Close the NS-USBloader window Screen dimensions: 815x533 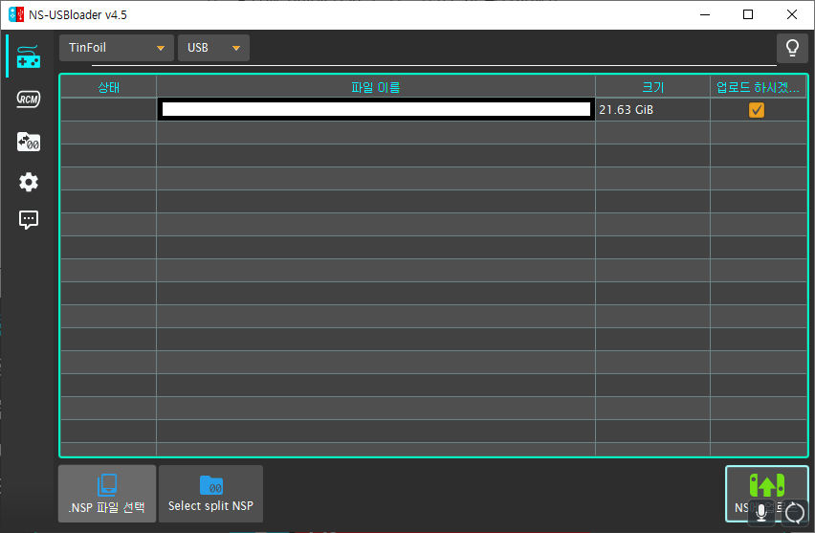[792, 14]
